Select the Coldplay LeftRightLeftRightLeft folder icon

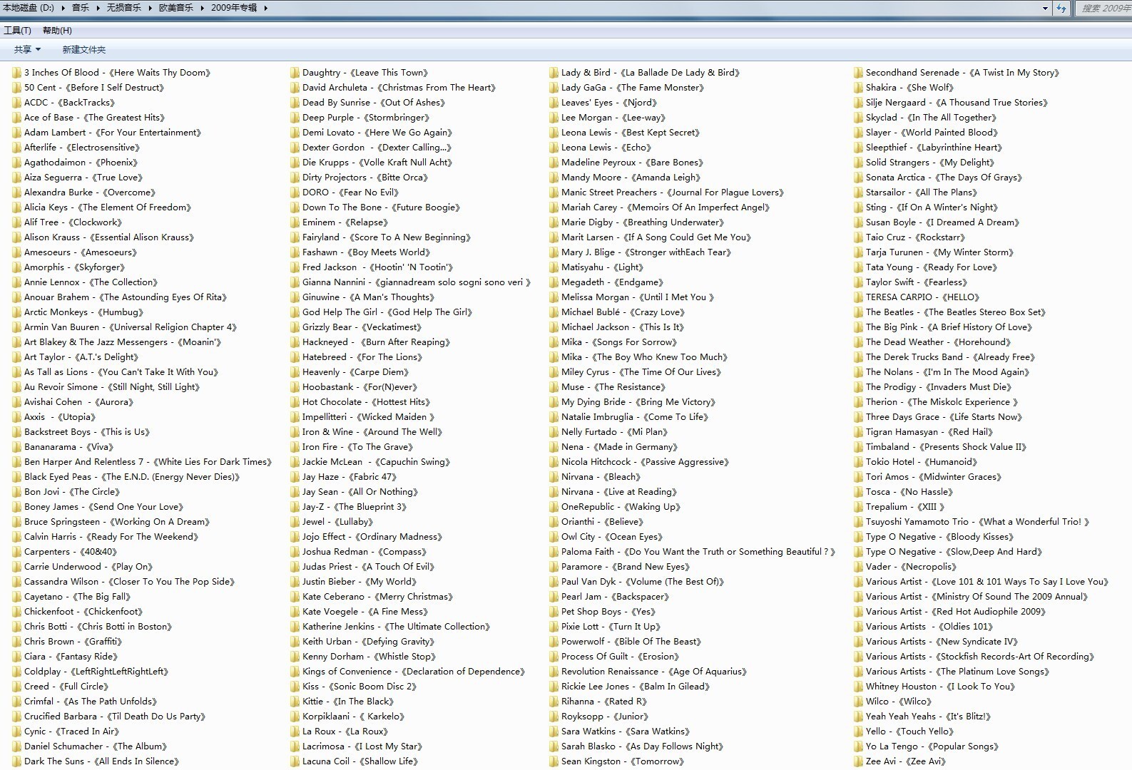point(17,672)
